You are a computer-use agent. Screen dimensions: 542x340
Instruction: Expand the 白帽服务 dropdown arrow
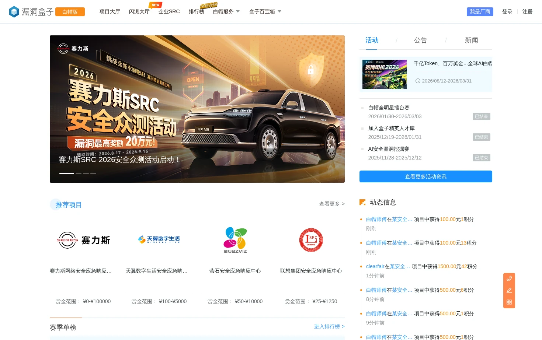pyautogui.click(x=238, y=11)
